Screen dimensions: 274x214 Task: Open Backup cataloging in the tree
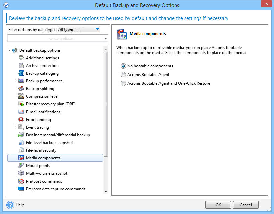[x=42, y=73]
